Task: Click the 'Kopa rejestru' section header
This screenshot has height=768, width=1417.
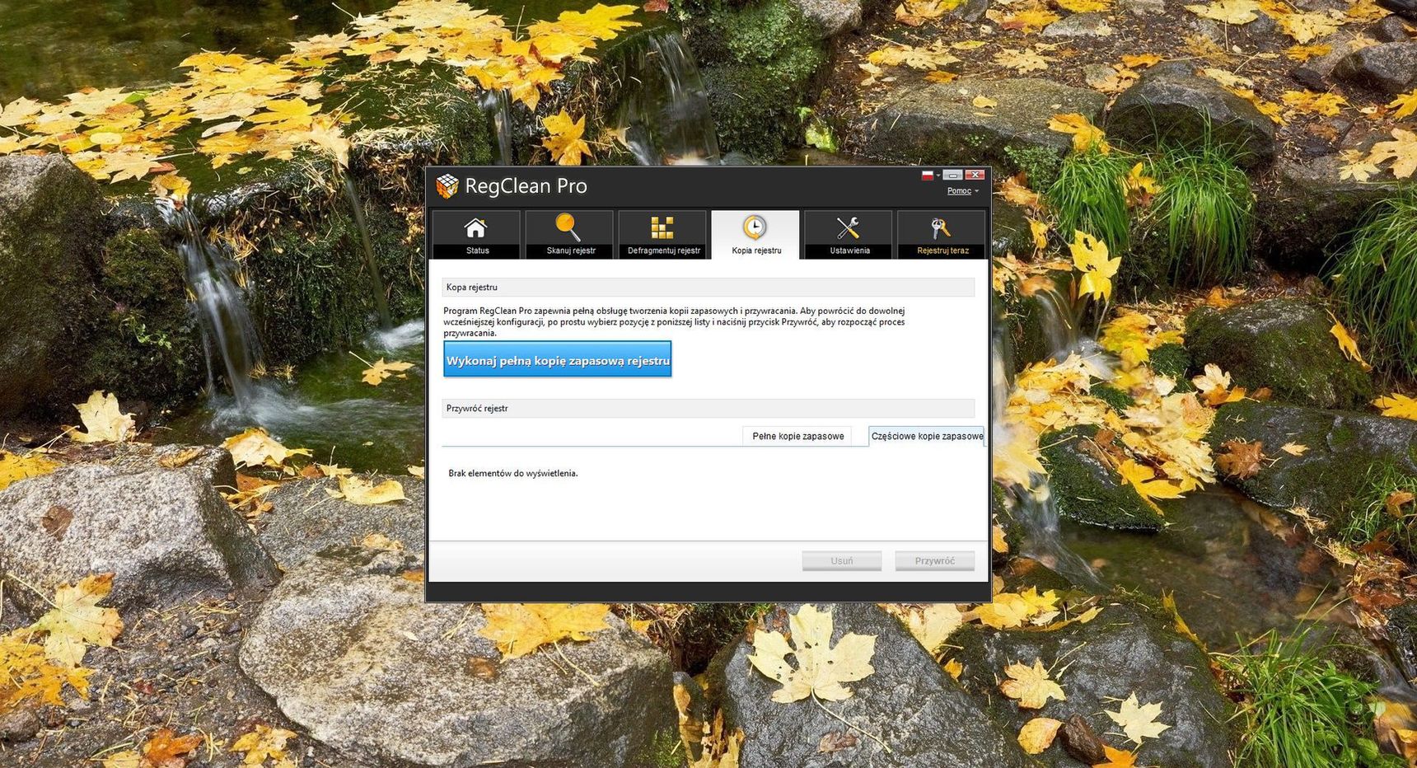Action: click(x=708, y=287)
